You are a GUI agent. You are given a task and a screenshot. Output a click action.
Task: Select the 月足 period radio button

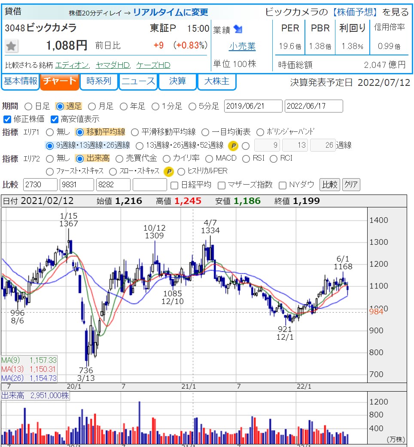(92, 106)
